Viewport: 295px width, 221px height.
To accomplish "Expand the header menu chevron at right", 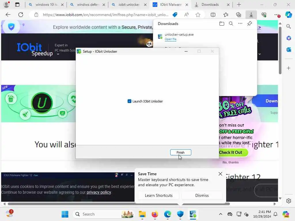I will [260, 54].
